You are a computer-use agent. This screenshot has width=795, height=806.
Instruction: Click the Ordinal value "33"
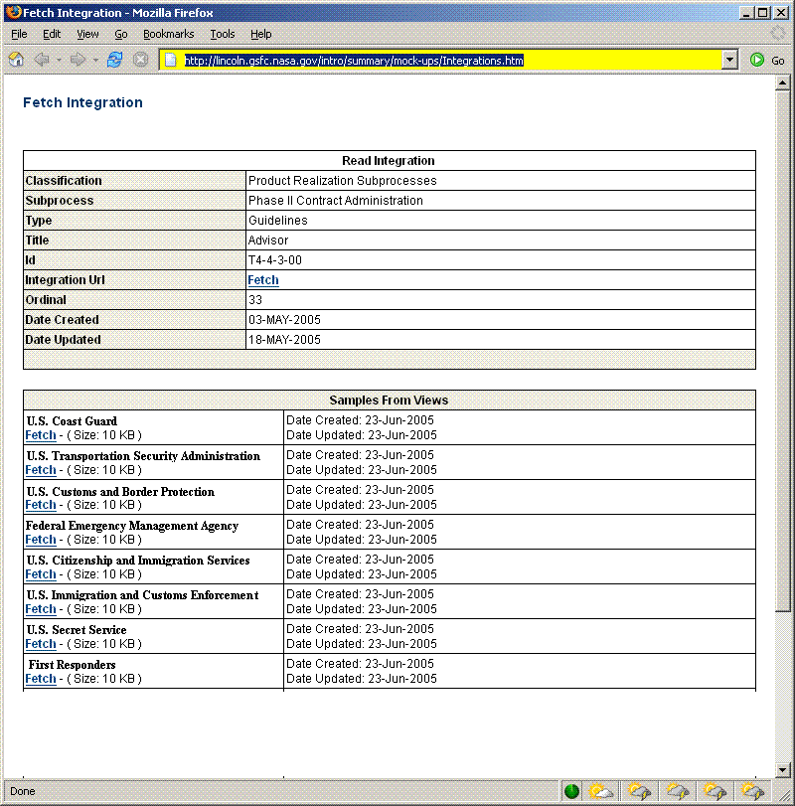(x=255, y=300)
